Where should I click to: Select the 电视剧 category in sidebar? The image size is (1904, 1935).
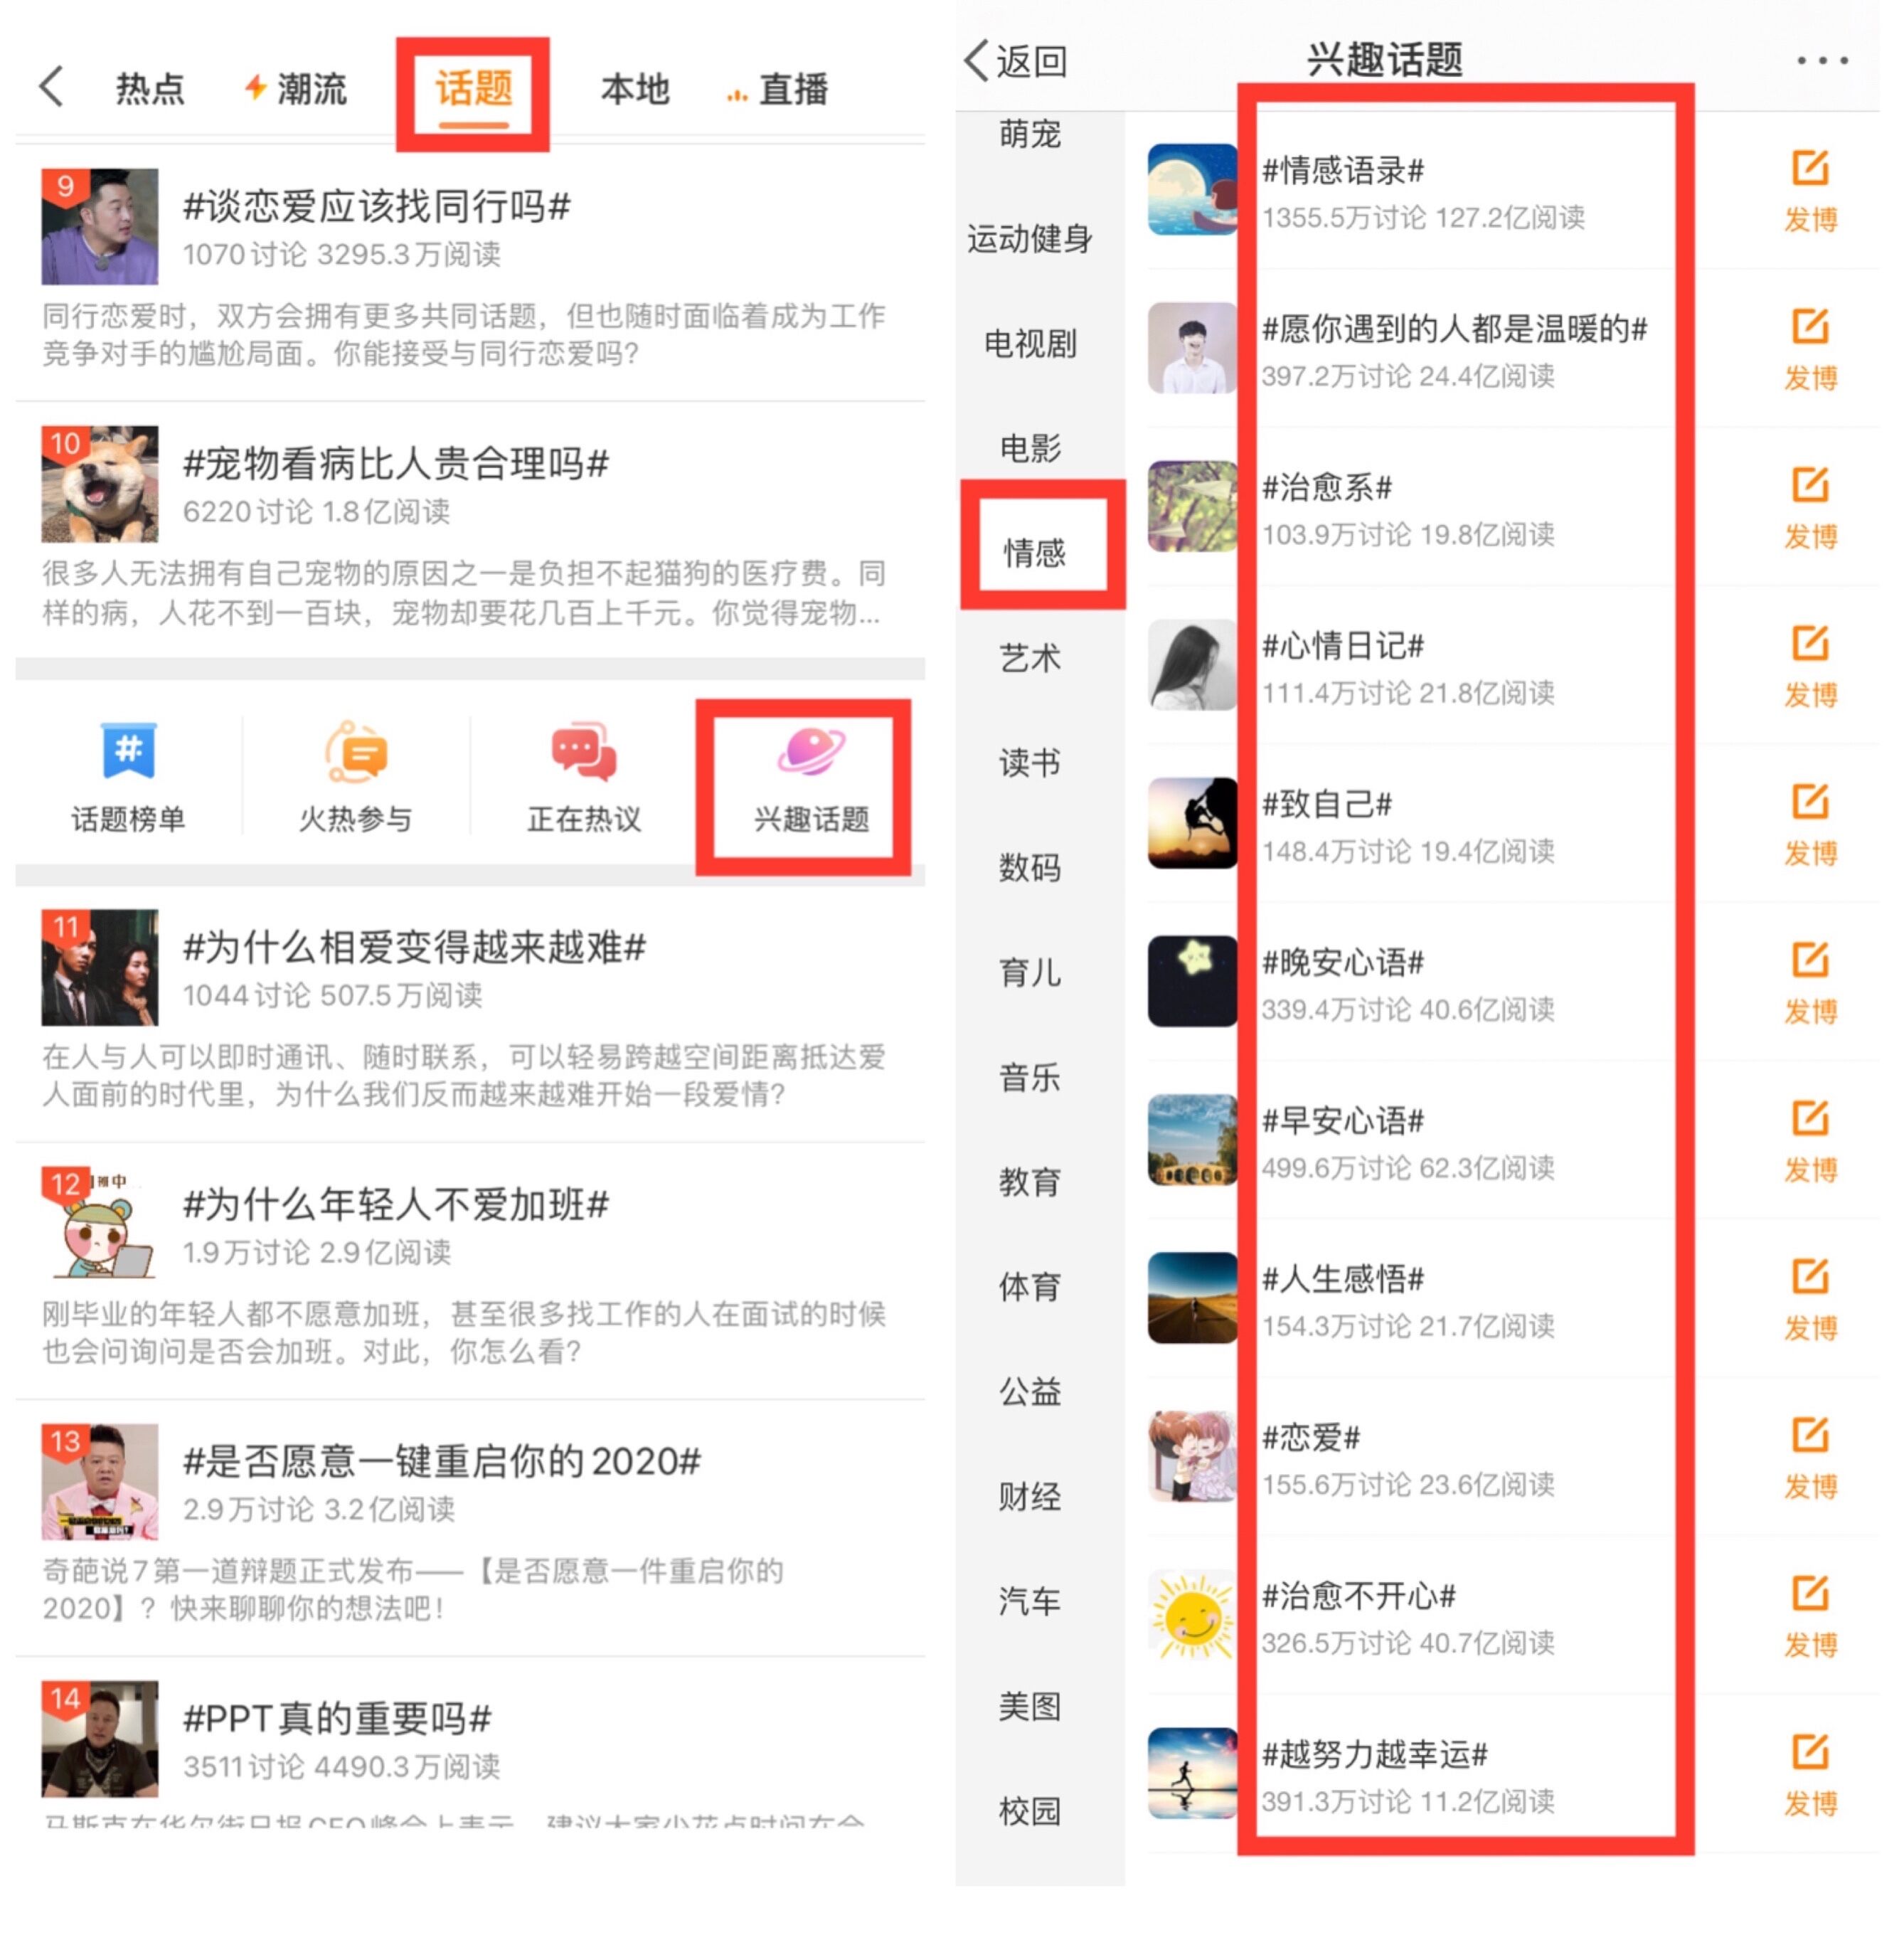[1030, 343]
